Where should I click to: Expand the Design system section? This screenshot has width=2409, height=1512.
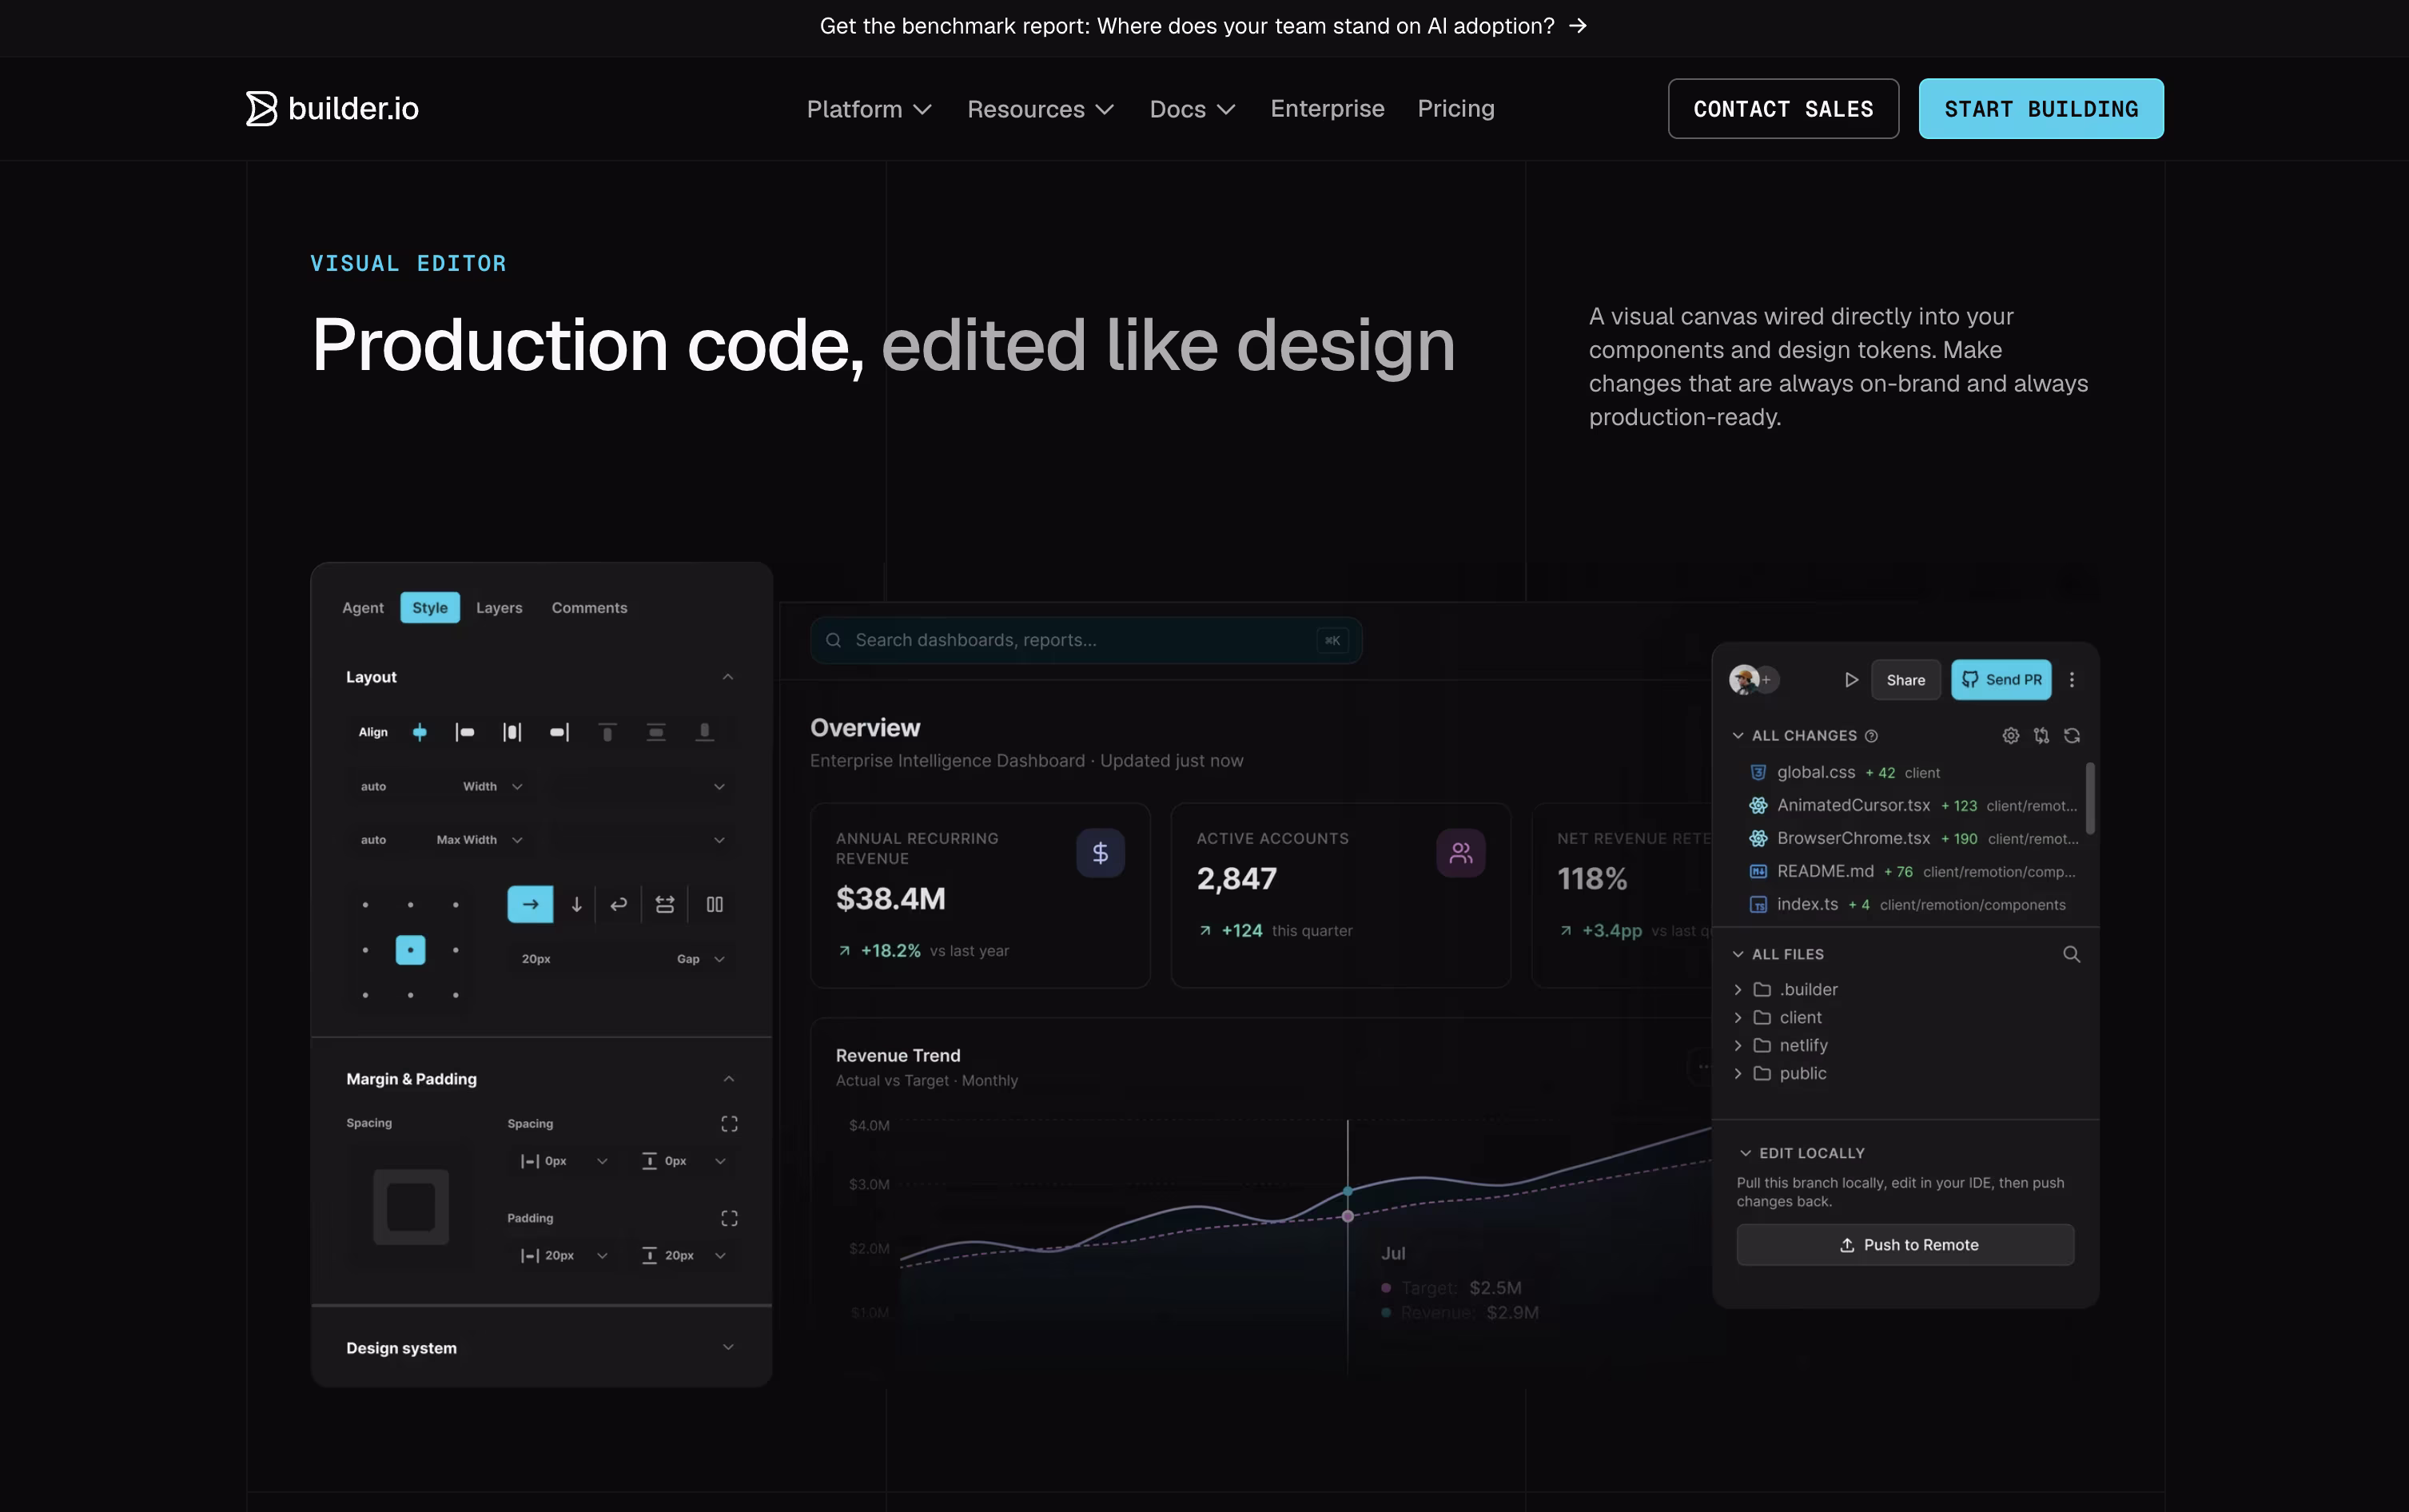point(728,1347)
